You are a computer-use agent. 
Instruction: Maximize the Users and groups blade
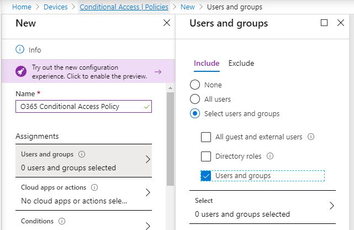324,23
